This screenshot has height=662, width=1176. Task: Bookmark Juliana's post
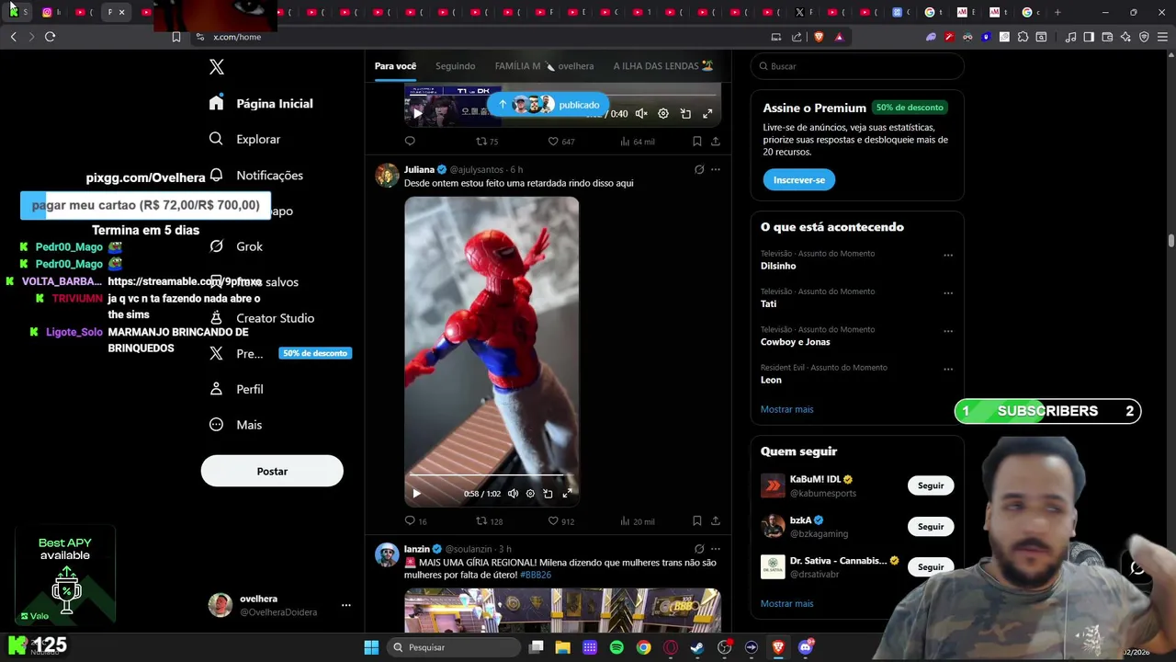tap(696, 521)
